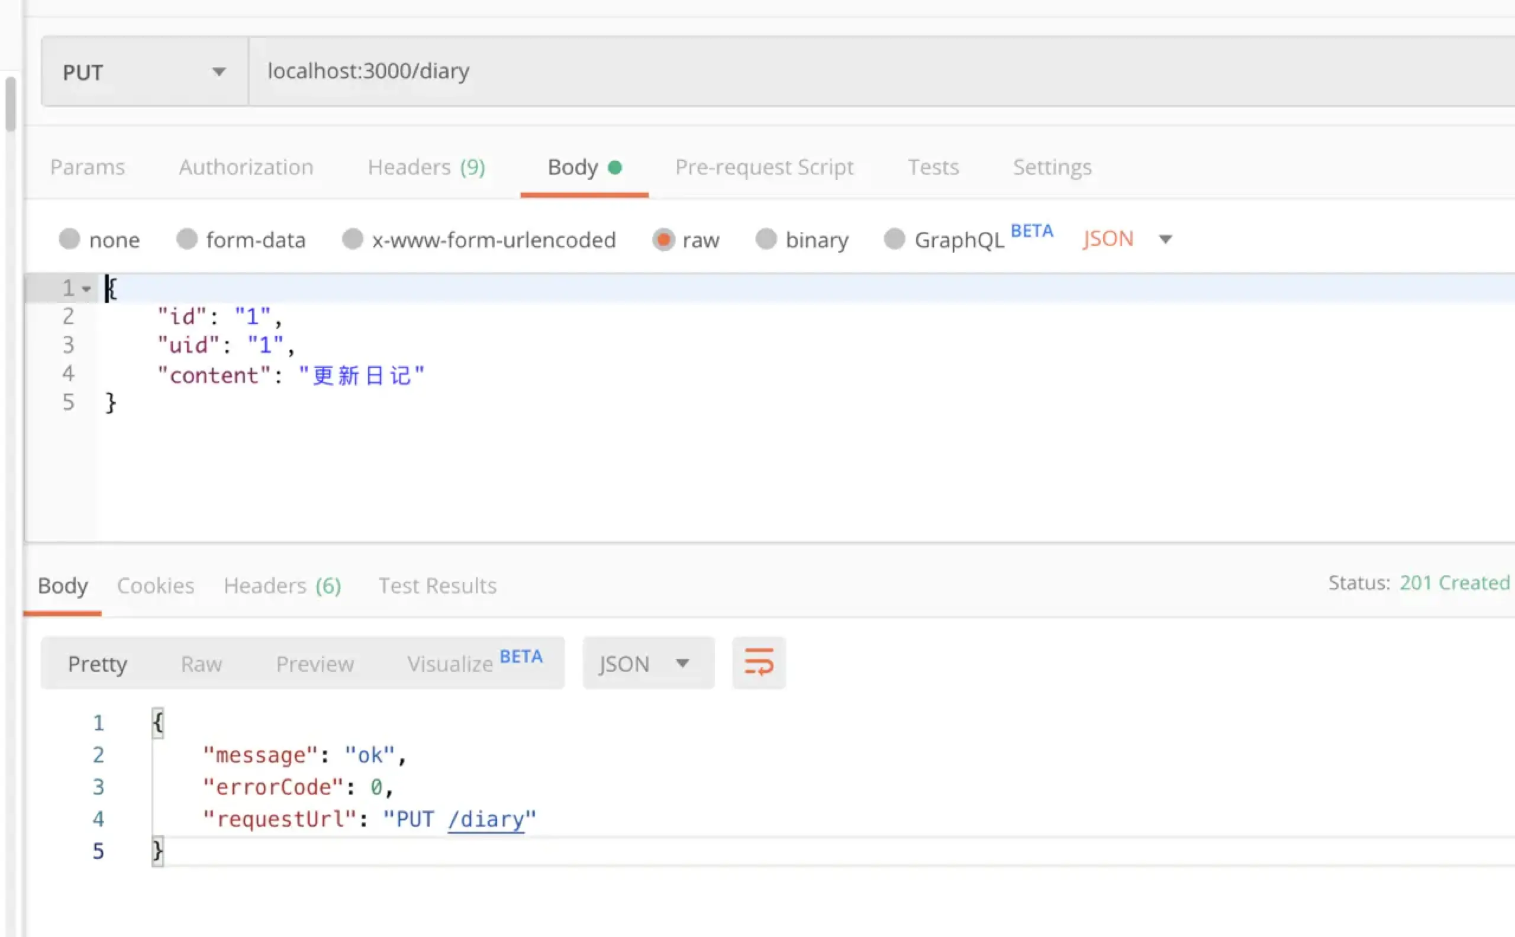The height and width of the screenshot is (937, 1515).
Task: Select the none body radio button
Action: 69,239
